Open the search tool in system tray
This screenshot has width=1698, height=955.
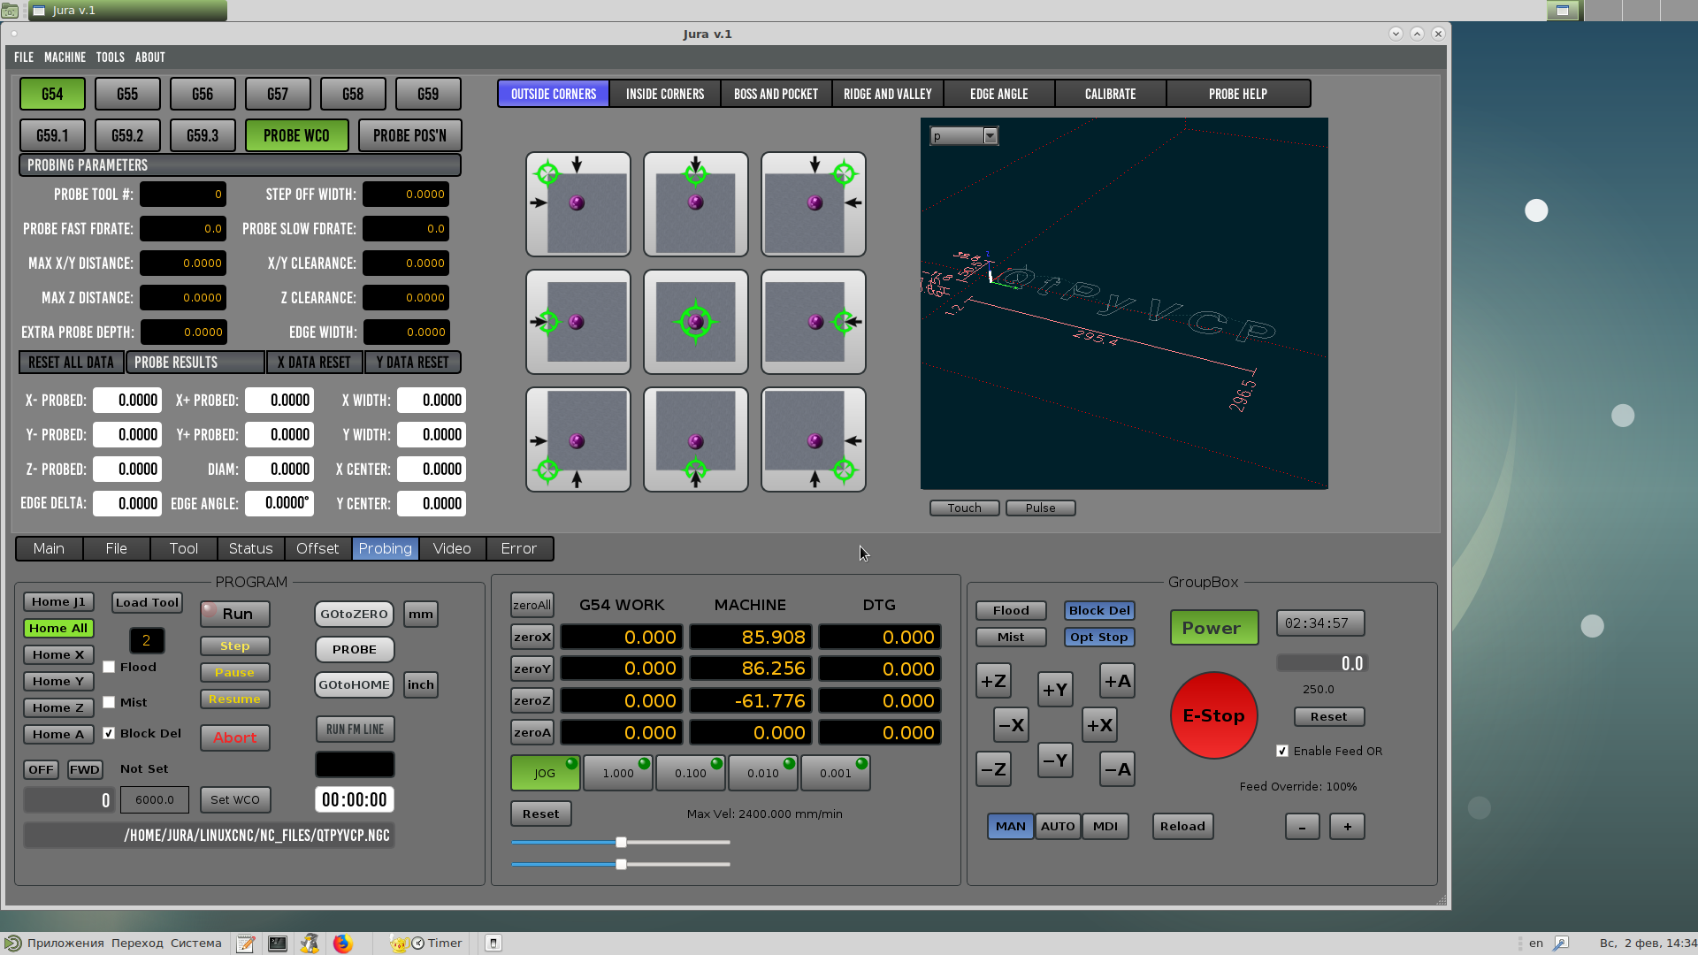tap(1561, 944)
